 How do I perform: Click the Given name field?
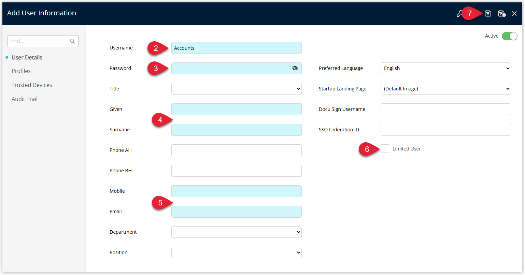[237, 109]
